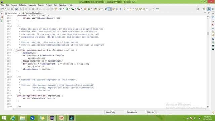The image size is (215, 121).
Task: Click the light bulb tip icon in status bar
Action: point(213,113)
